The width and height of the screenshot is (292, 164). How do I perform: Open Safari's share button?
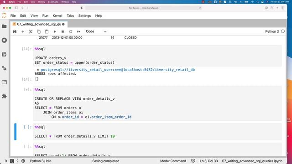272,8
